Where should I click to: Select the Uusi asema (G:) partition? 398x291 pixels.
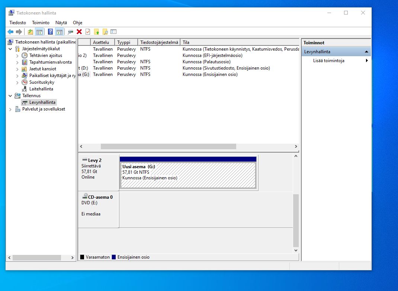pos(188,175)
